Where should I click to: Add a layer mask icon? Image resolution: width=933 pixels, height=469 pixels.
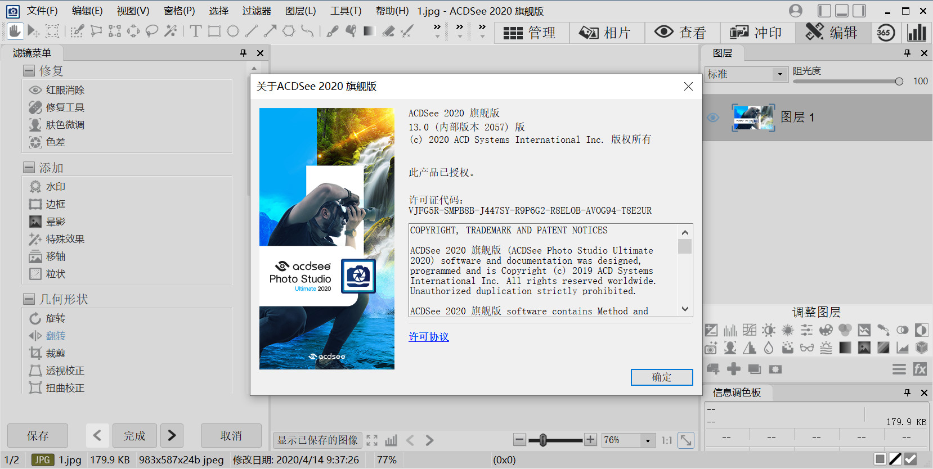pyautogui.click(x=775, y=369)
